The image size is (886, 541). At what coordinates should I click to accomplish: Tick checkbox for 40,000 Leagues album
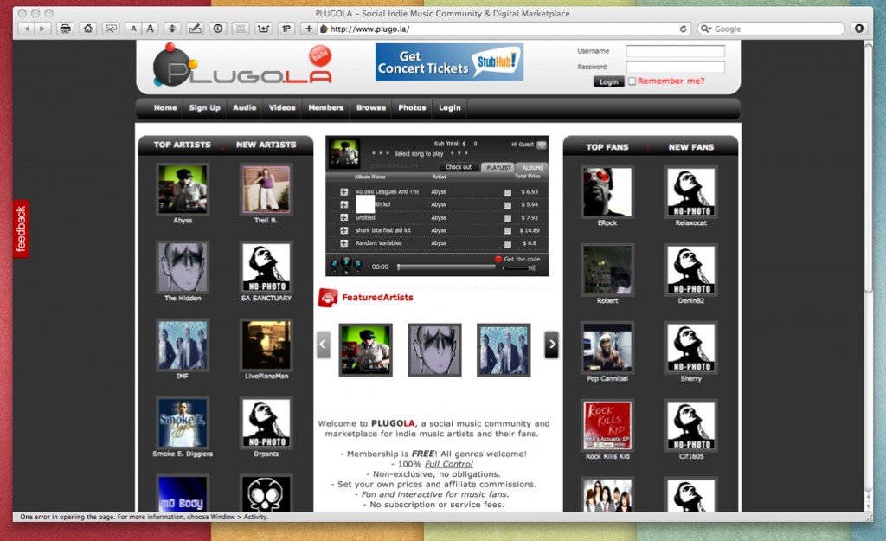click(507, 193)
